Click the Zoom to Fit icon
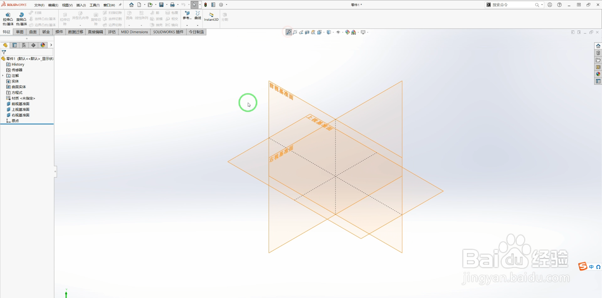The height and width of the screenshot is (298, 602). 289,32
